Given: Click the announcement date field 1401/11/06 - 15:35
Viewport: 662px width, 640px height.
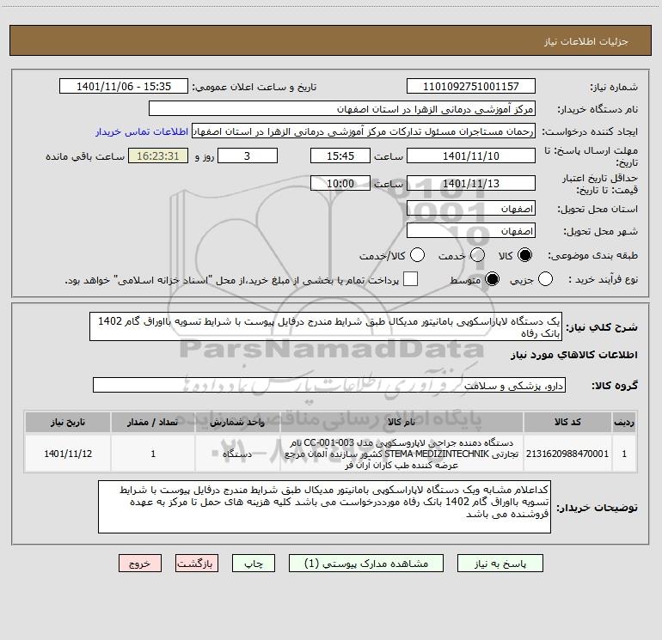Looking at the screenshot, I should [x=124, y=87].
